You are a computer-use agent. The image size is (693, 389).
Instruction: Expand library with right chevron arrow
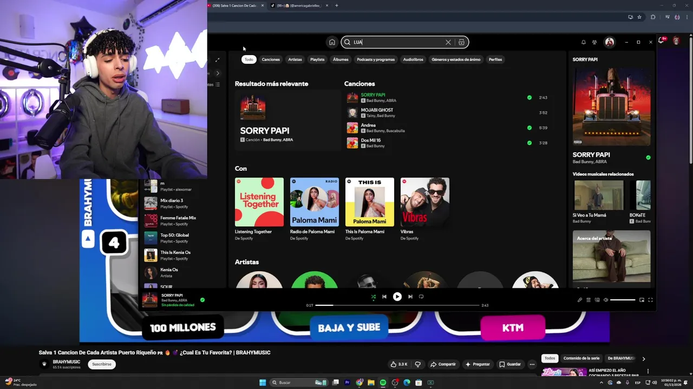coord(218,73)
